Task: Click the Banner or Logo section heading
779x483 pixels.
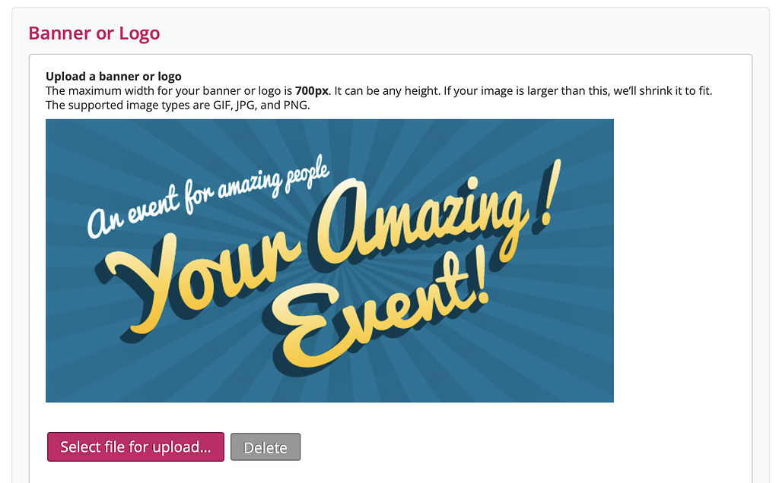Action: pos(94,33)
